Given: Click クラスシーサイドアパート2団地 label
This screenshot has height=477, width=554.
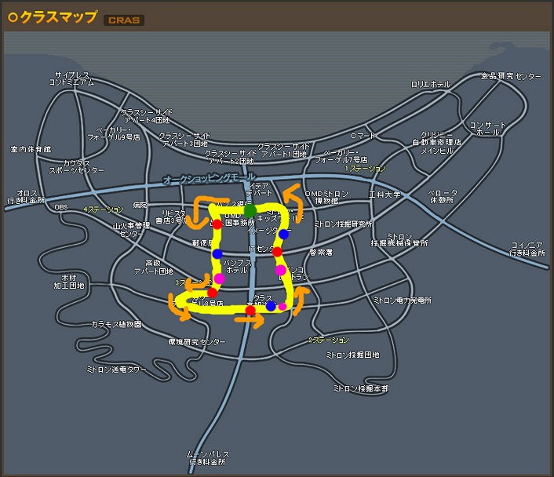Looking at the screenshot, I should pyautogui.click(x=231, y=157).
